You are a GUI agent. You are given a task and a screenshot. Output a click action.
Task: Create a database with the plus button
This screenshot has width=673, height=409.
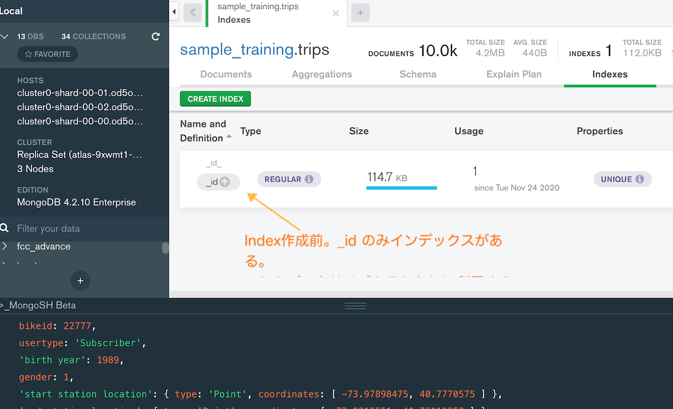(80, 281)
